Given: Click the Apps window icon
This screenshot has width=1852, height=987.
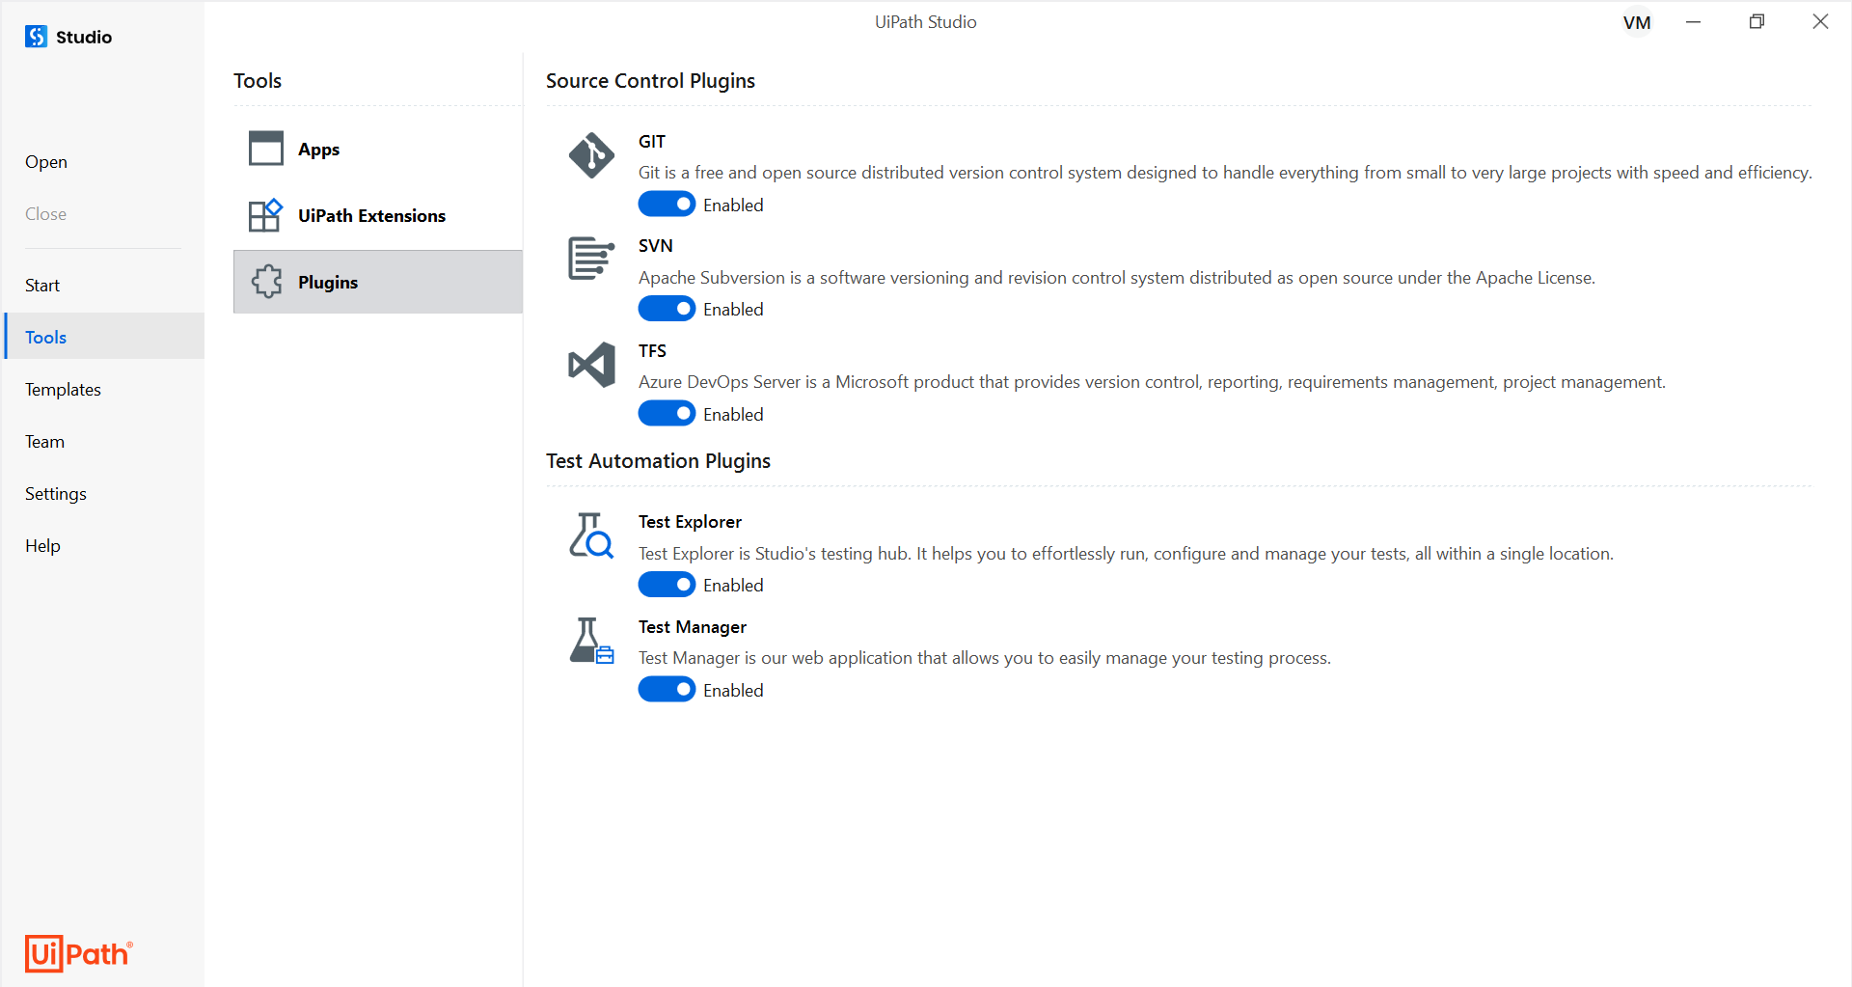Looking at the screenshot, I should pos(266,149).
